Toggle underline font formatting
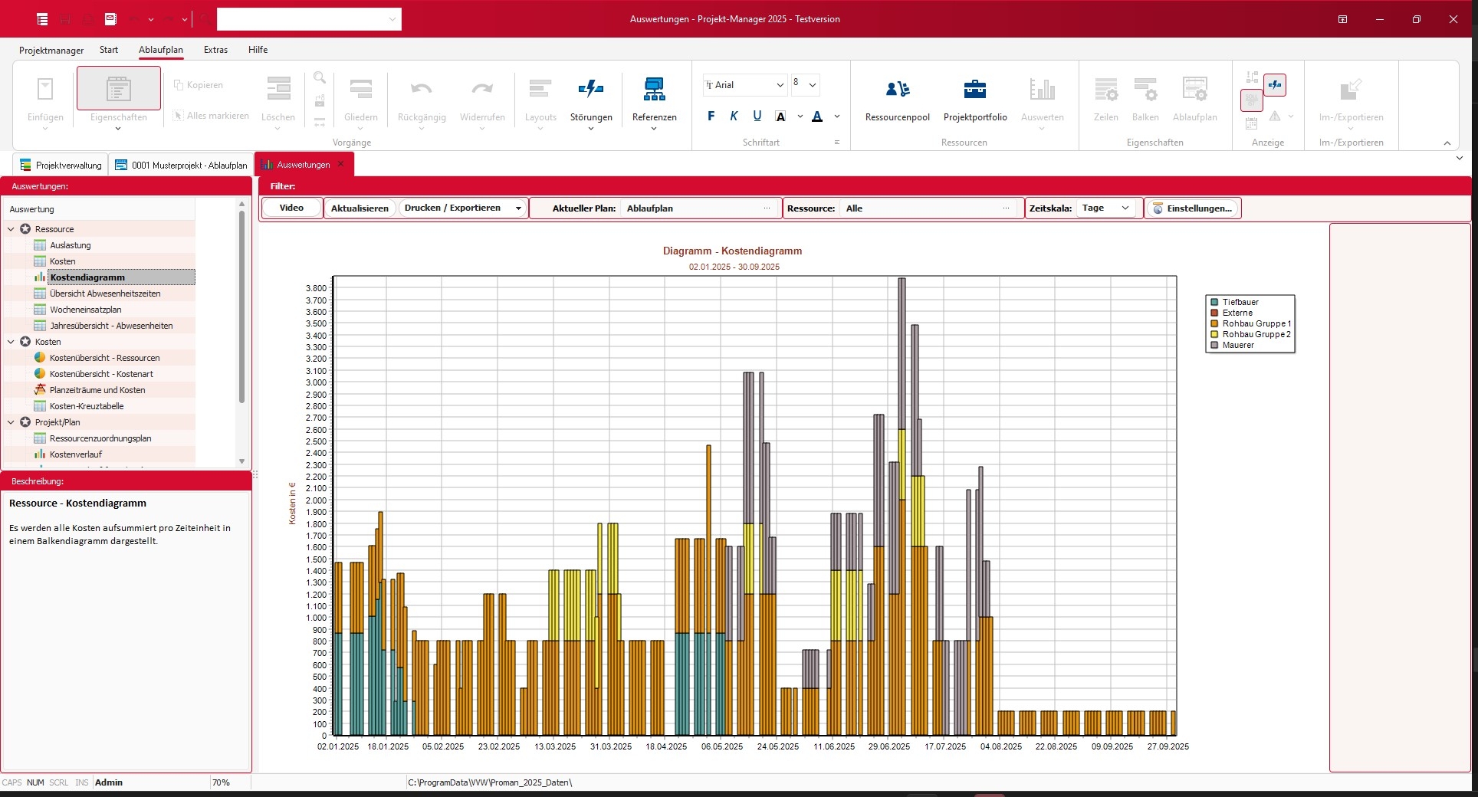1478x797 pixels. (757, 116)
